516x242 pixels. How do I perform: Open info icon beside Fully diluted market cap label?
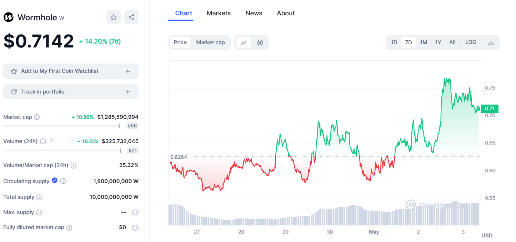tap(69, 227)
